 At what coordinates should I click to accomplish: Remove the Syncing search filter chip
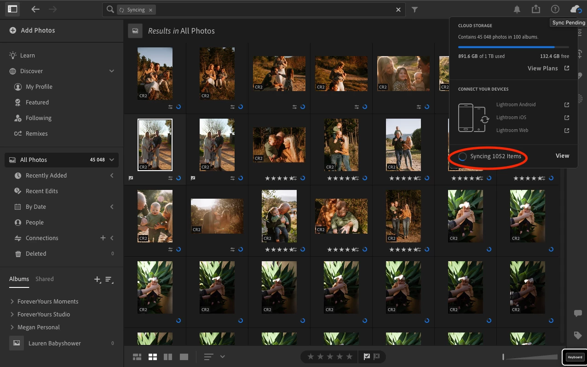click(151, 10)
